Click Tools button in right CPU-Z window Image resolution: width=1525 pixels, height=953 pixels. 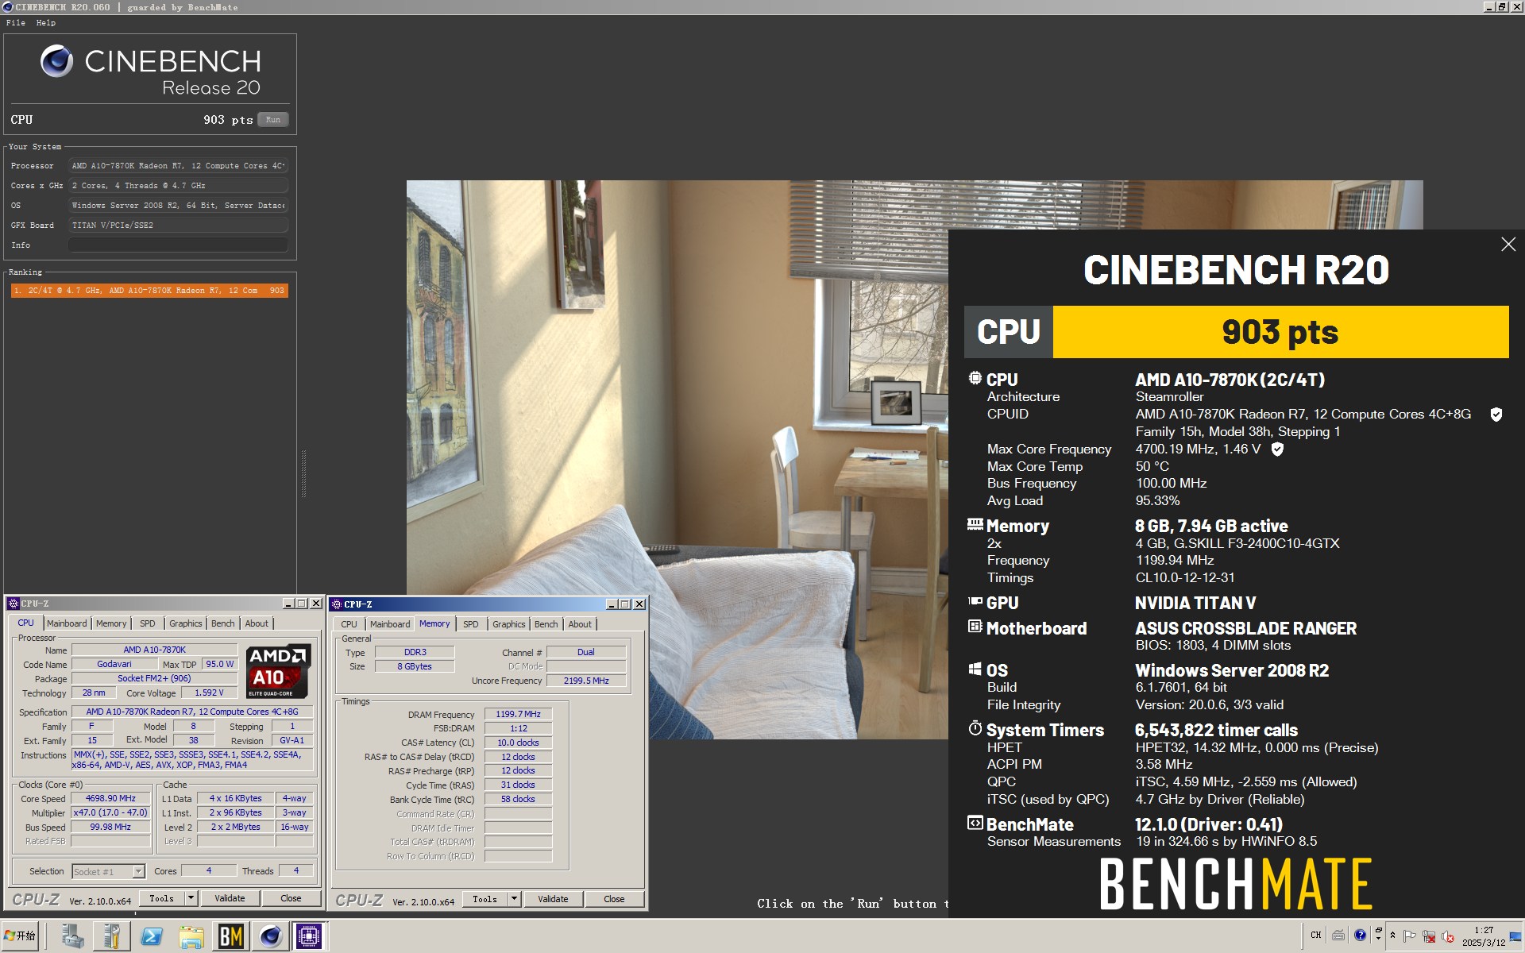pos(485,899)
